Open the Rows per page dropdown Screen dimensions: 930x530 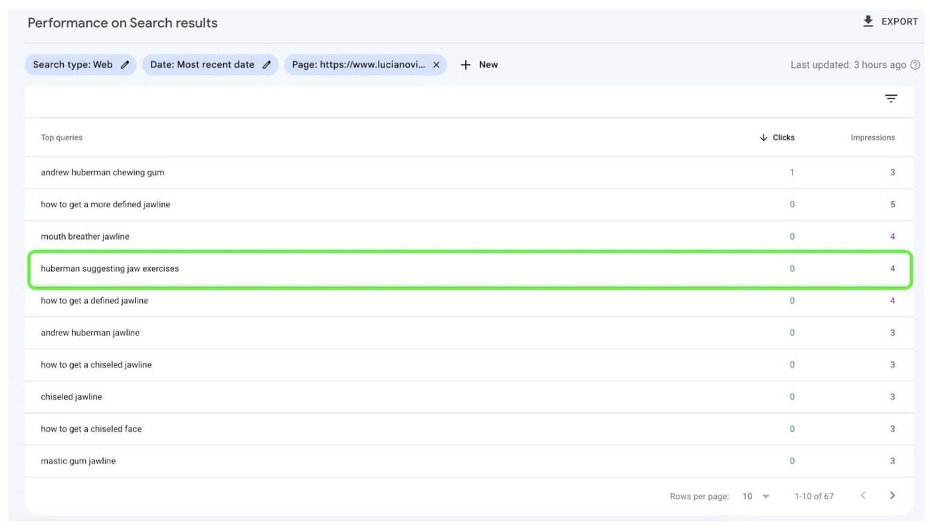[x=756, y=496]
